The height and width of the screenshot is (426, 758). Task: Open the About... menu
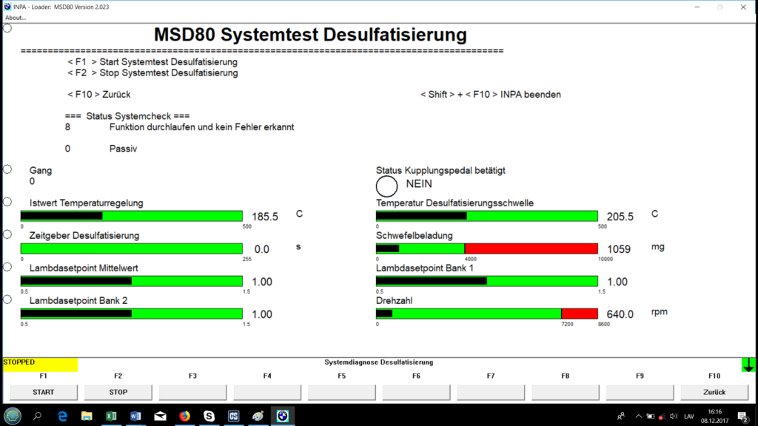point(16,18)
